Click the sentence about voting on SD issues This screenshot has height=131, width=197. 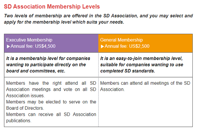point(51,89)
